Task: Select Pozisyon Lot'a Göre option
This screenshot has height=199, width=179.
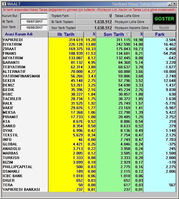Action: click(132, 22)
